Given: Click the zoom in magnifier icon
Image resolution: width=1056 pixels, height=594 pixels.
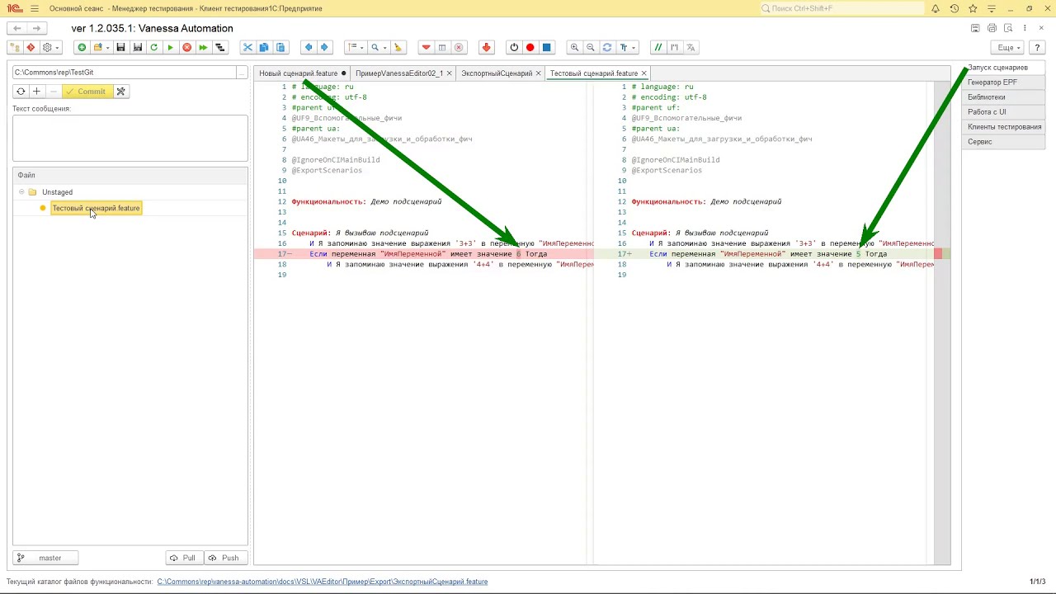Looking at the screenshot, I should tap(574, 48).
